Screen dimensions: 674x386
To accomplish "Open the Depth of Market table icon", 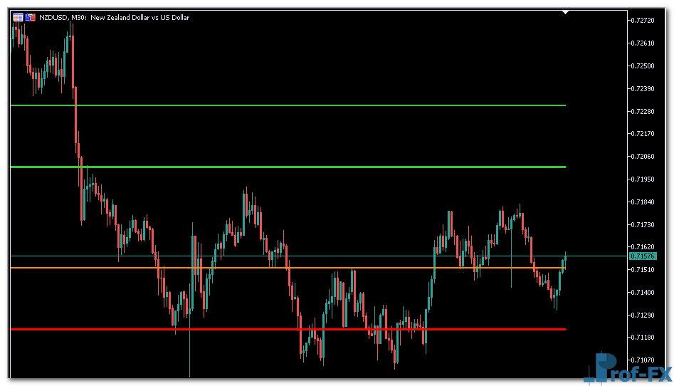I will click(18, 17).
